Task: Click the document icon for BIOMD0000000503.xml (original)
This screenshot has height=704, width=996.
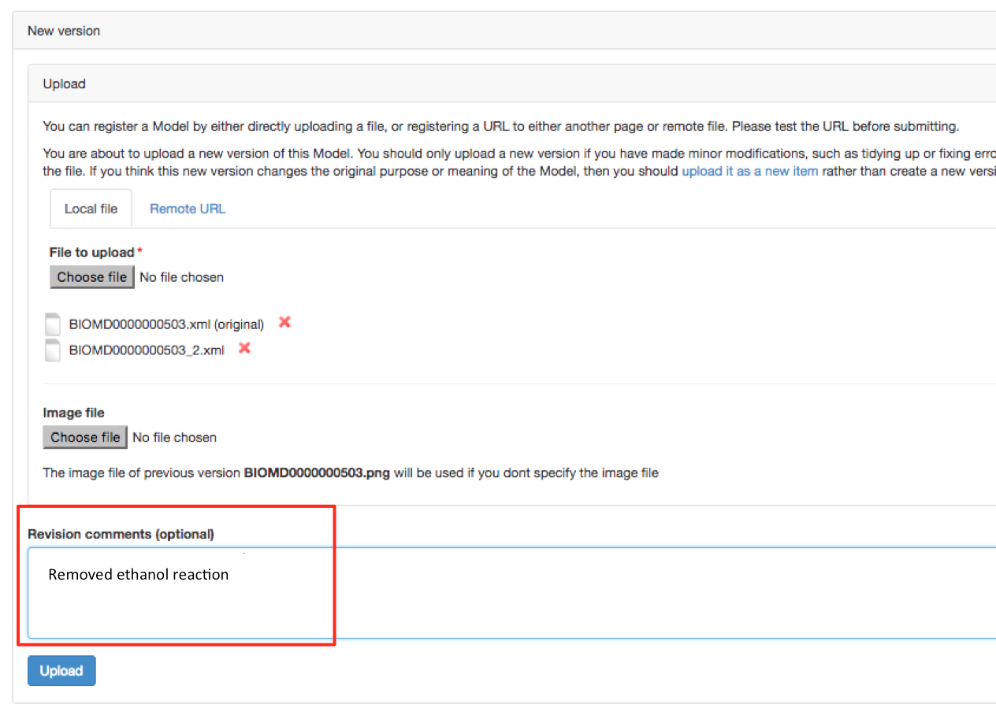Action: [x=53, y=324]
